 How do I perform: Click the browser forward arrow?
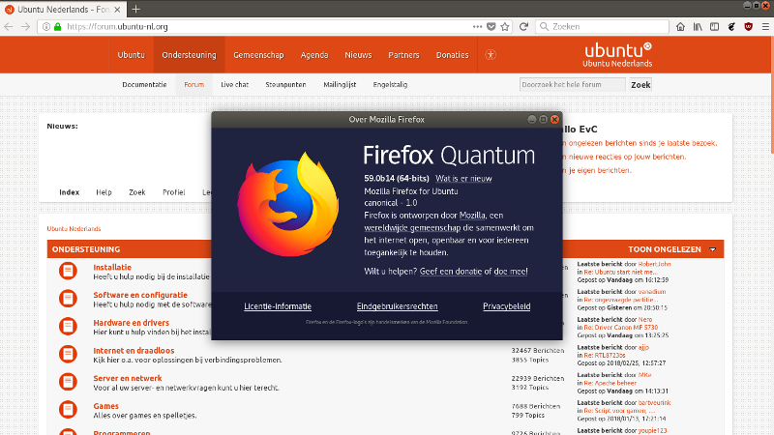pyautogui.click(x=26, y=27)
